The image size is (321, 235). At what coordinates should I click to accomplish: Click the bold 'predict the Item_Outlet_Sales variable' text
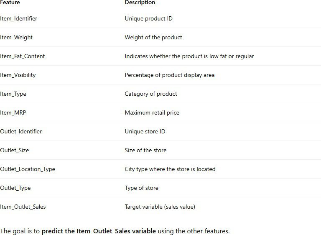point(99,231)
